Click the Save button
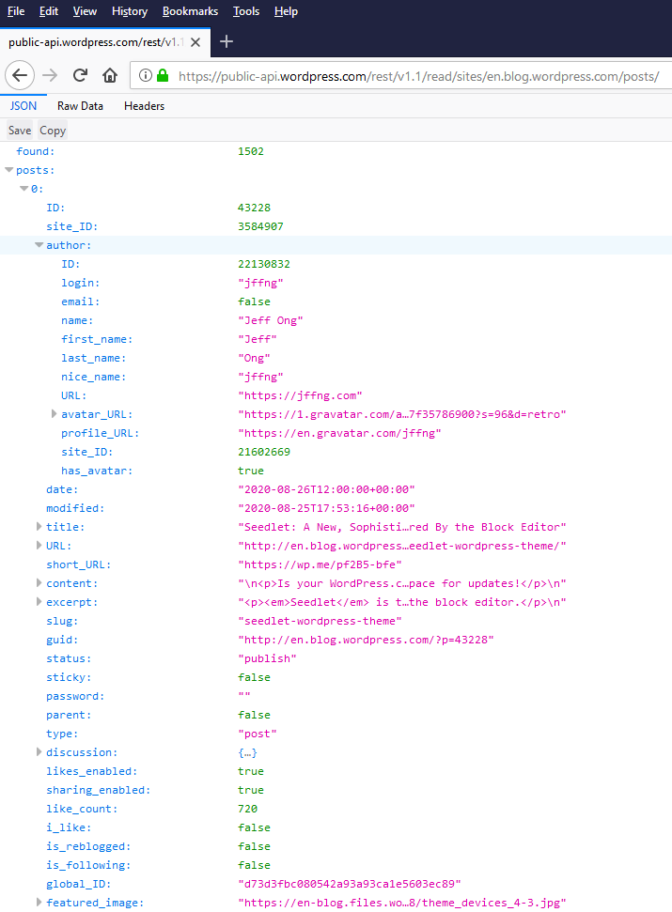672x912 pixels. point(20,131)
